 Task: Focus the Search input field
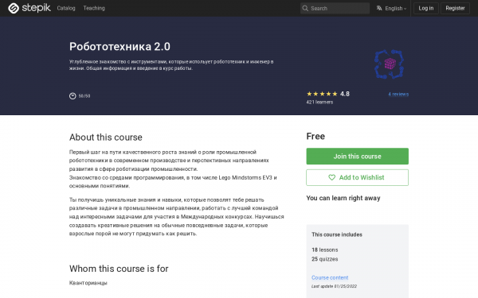[x=335, y=8]
